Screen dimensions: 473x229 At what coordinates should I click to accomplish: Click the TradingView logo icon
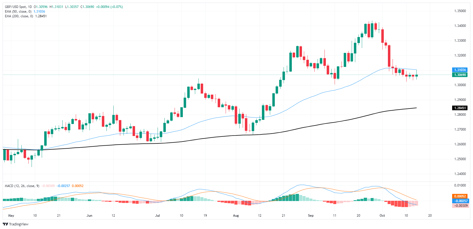click(x=5, y=224)
